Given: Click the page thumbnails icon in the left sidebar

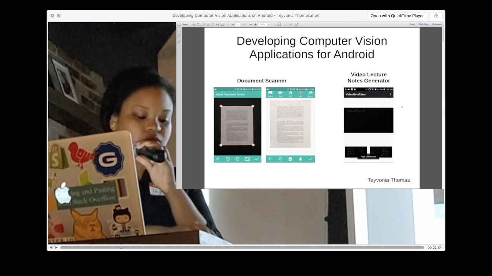Looking at the screenshot, I should click(x=179, y=30).
